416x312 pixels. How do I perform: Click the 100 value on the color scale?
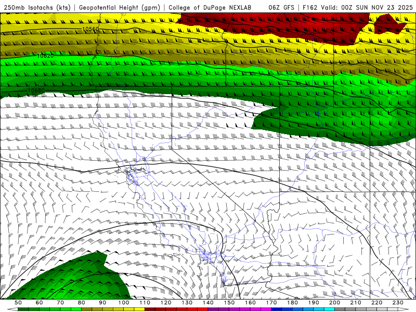click(x=123, y=303)
